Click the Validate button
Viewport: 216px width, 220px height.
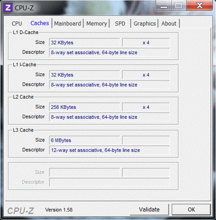point(149,210)
